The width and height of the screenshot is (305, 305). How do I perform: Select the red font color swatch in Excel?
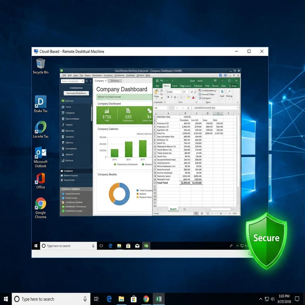point(193,97)
